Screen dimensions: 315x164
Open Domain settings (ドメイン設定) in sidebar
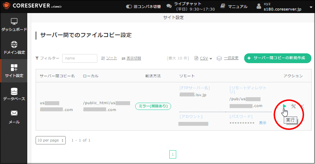pyautogui.click(x=14, y=47)
